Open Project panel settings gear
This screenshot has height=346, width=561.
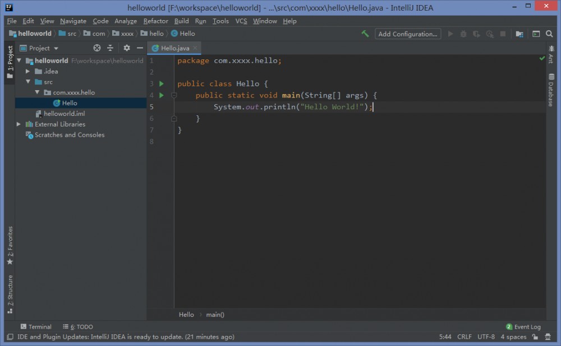(x=126, y=48)
